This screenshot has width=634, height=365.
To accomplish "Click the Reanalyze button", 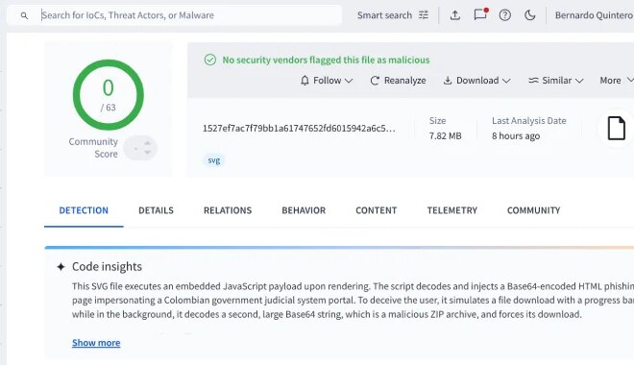I will (398, 81).
